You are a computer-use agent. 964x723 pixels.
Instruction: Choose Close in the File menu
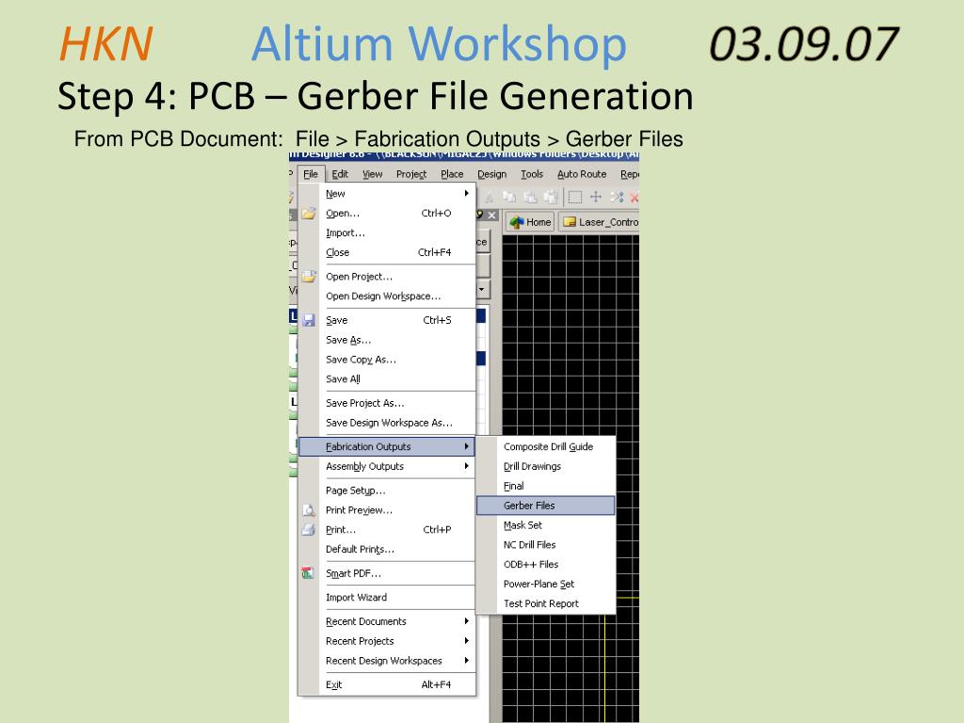coord(386,252)
